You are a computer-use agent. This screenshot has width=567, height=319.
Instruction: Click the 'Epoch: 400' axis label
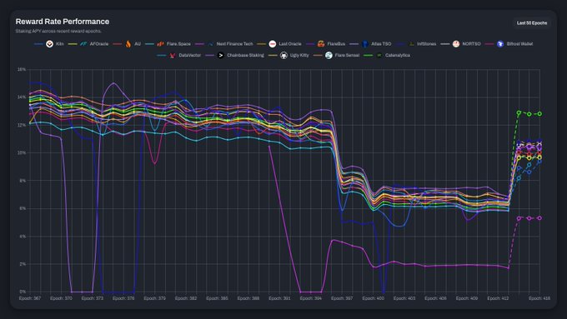click(374, 298)
